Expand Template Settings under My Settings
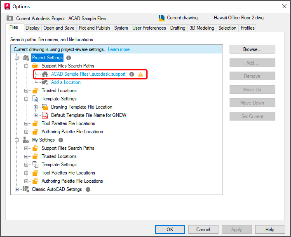Viewport: 291px width, 237px height. click(x=26, y=165)
